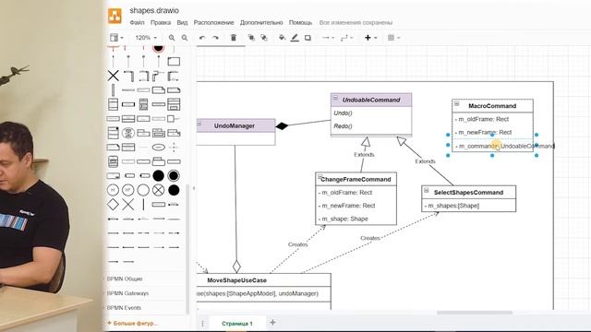Expand the BPMN Общие shape section
The width and height of the screenshot is (591, 332).
(x=125, y=279)
